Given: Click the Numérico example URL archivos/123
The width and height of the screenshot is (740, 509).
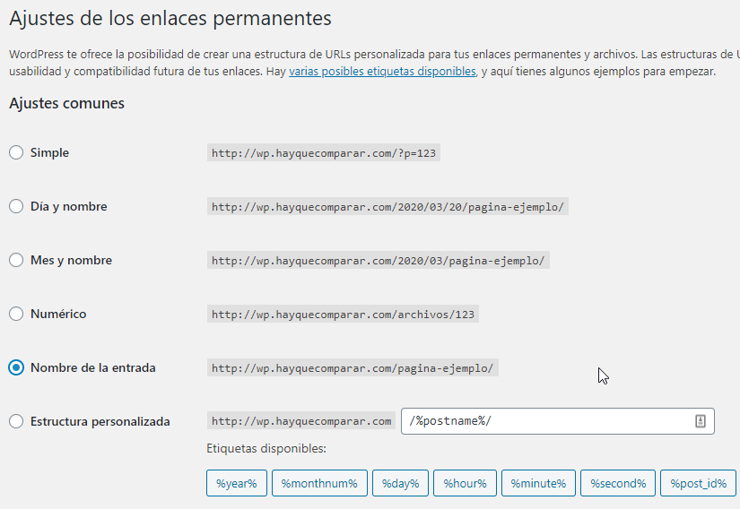Looking at the screenshot, I should [344, 315].
